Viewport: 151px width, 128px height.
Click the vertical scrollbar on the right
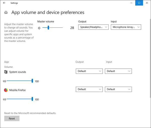tap(150, 58)
